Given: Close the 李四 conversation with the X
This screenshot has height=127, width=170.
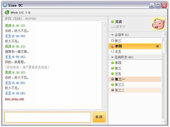Looking at the screenshot, I should tap(157, 46).
